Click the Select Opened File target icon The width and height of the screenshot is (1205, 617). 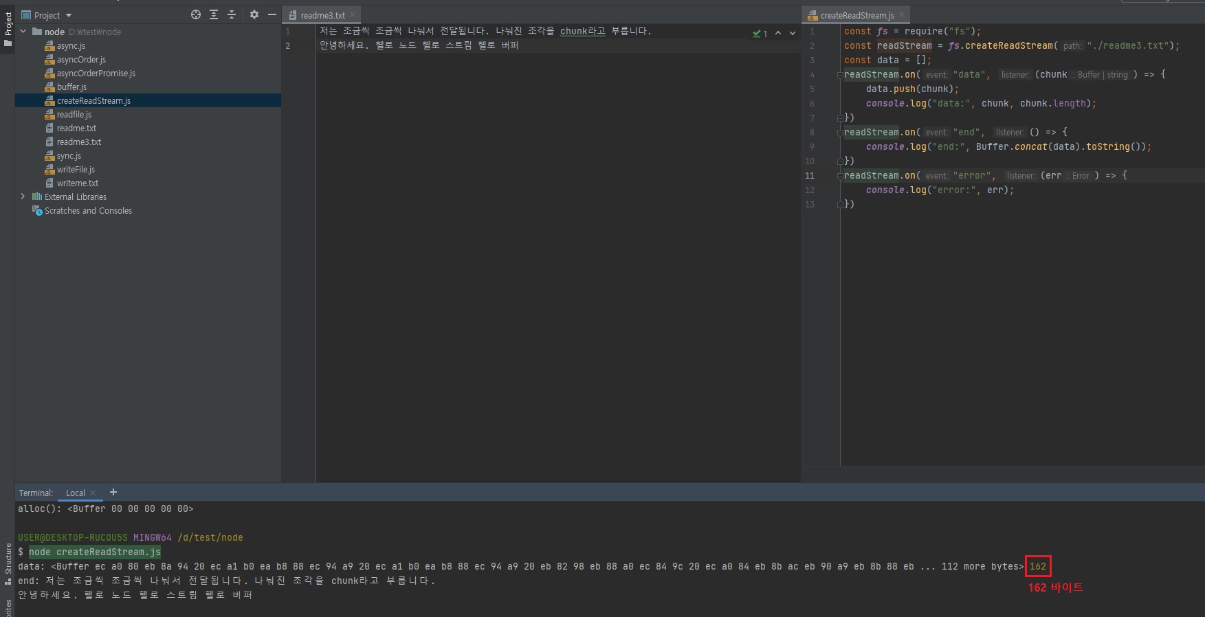(x=196, y=14)
